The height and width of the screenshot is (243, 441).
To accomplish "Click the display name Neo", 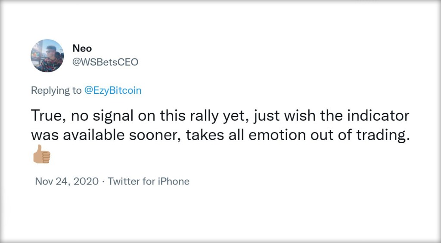I will 82,48.
